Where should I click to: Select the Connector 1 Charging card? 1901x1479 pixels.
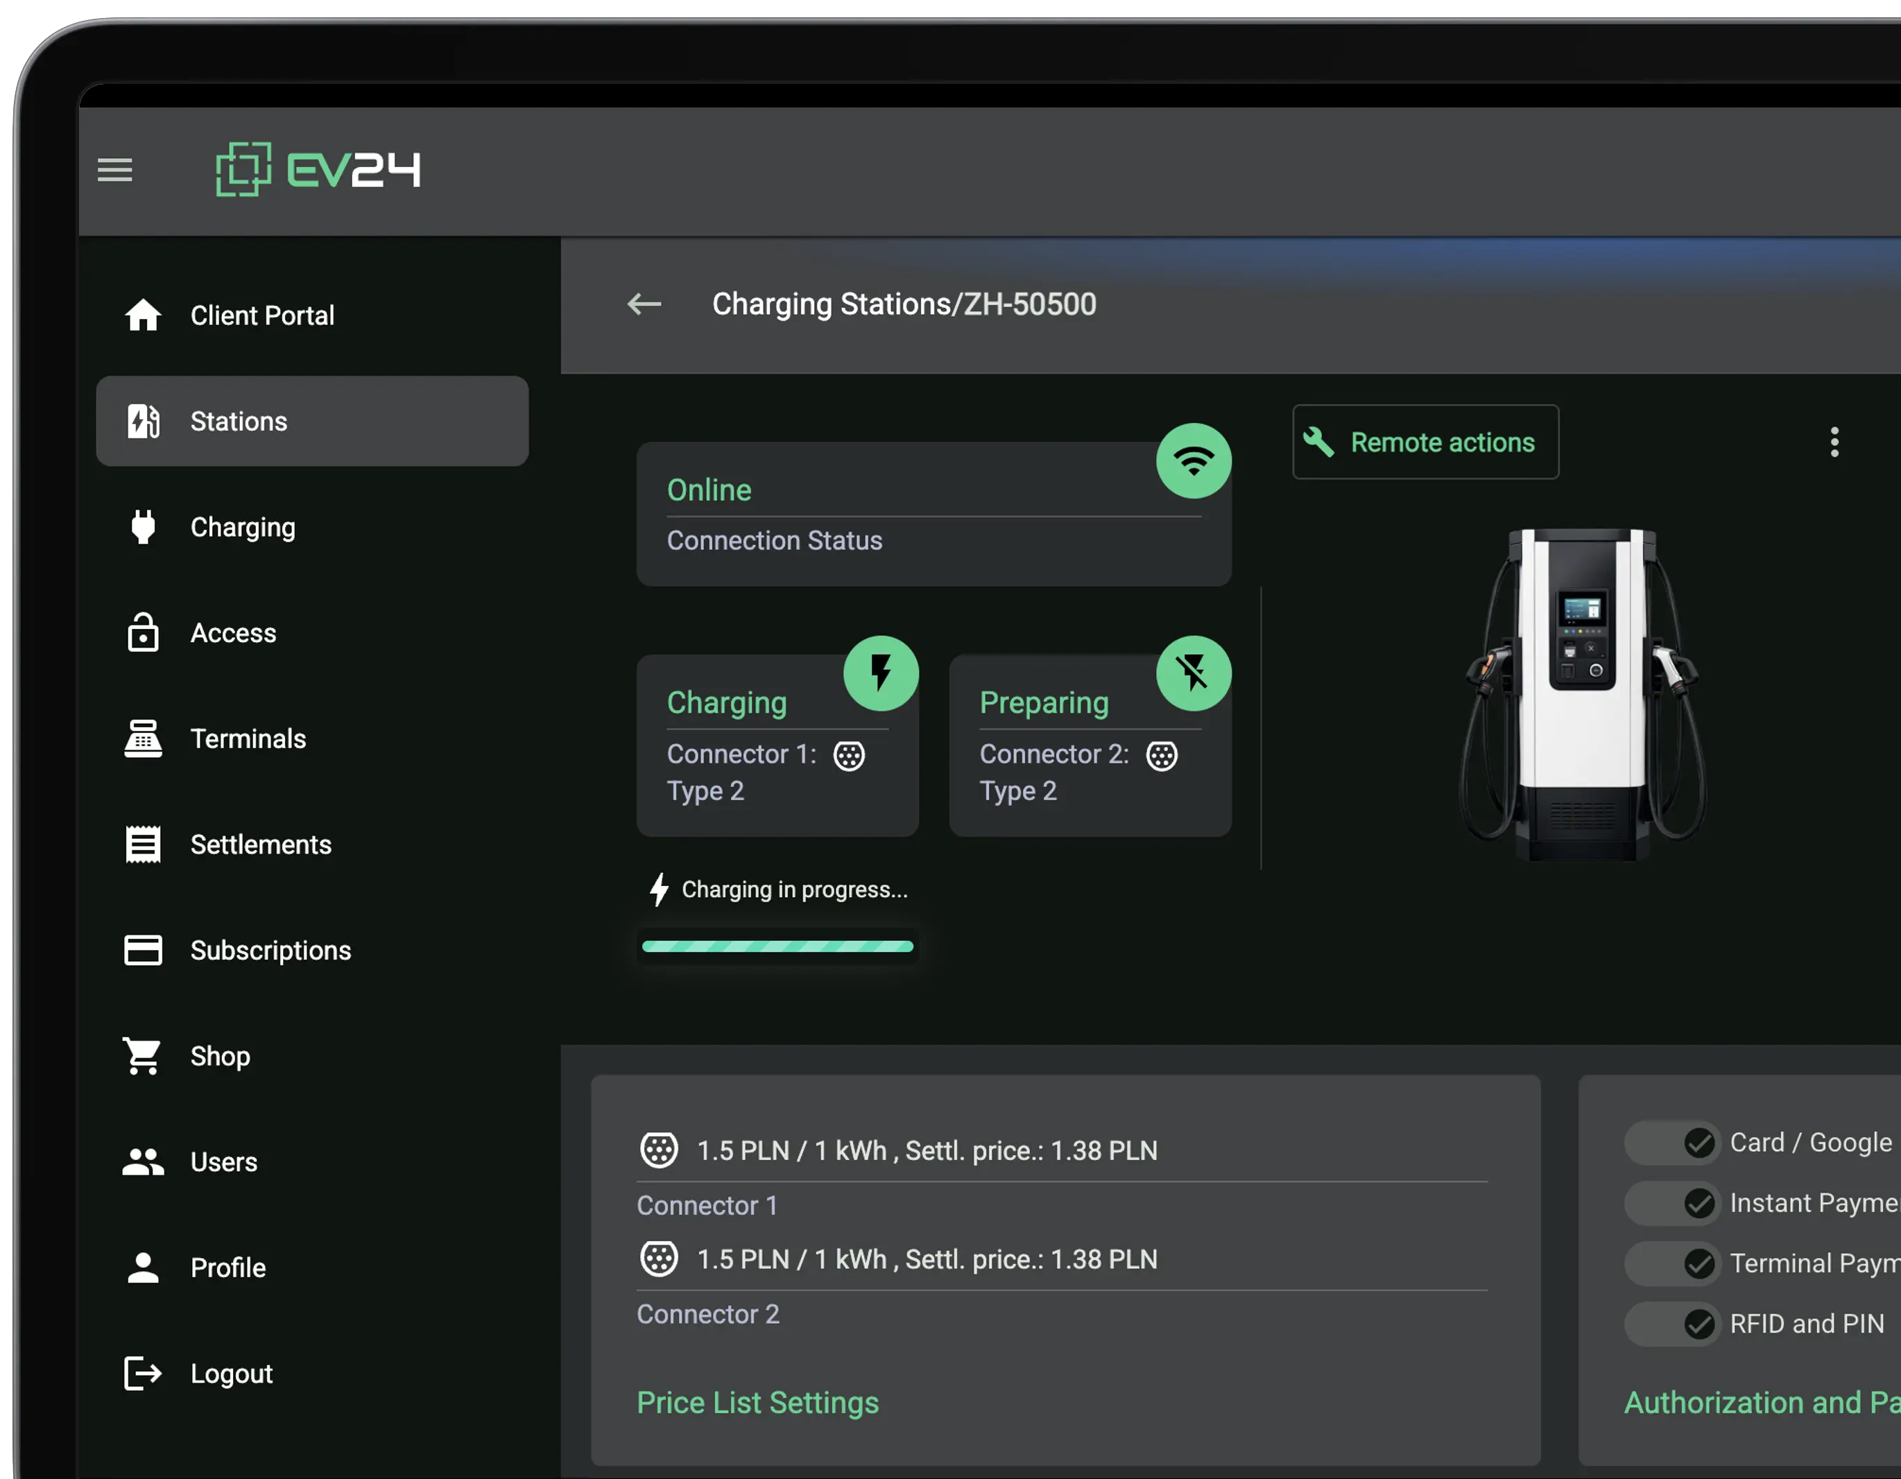tap(777, 745)
